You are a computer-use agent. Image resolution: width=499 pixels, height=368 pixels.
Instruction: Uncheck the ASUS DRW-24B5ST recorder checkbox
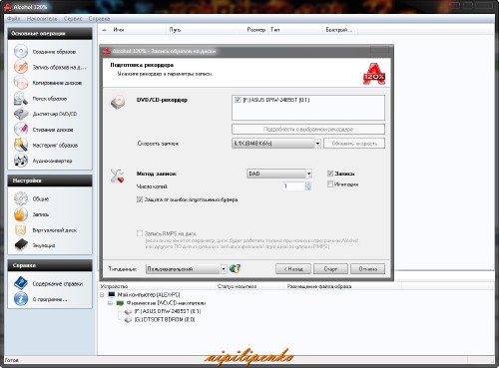[x=238, y=100]
